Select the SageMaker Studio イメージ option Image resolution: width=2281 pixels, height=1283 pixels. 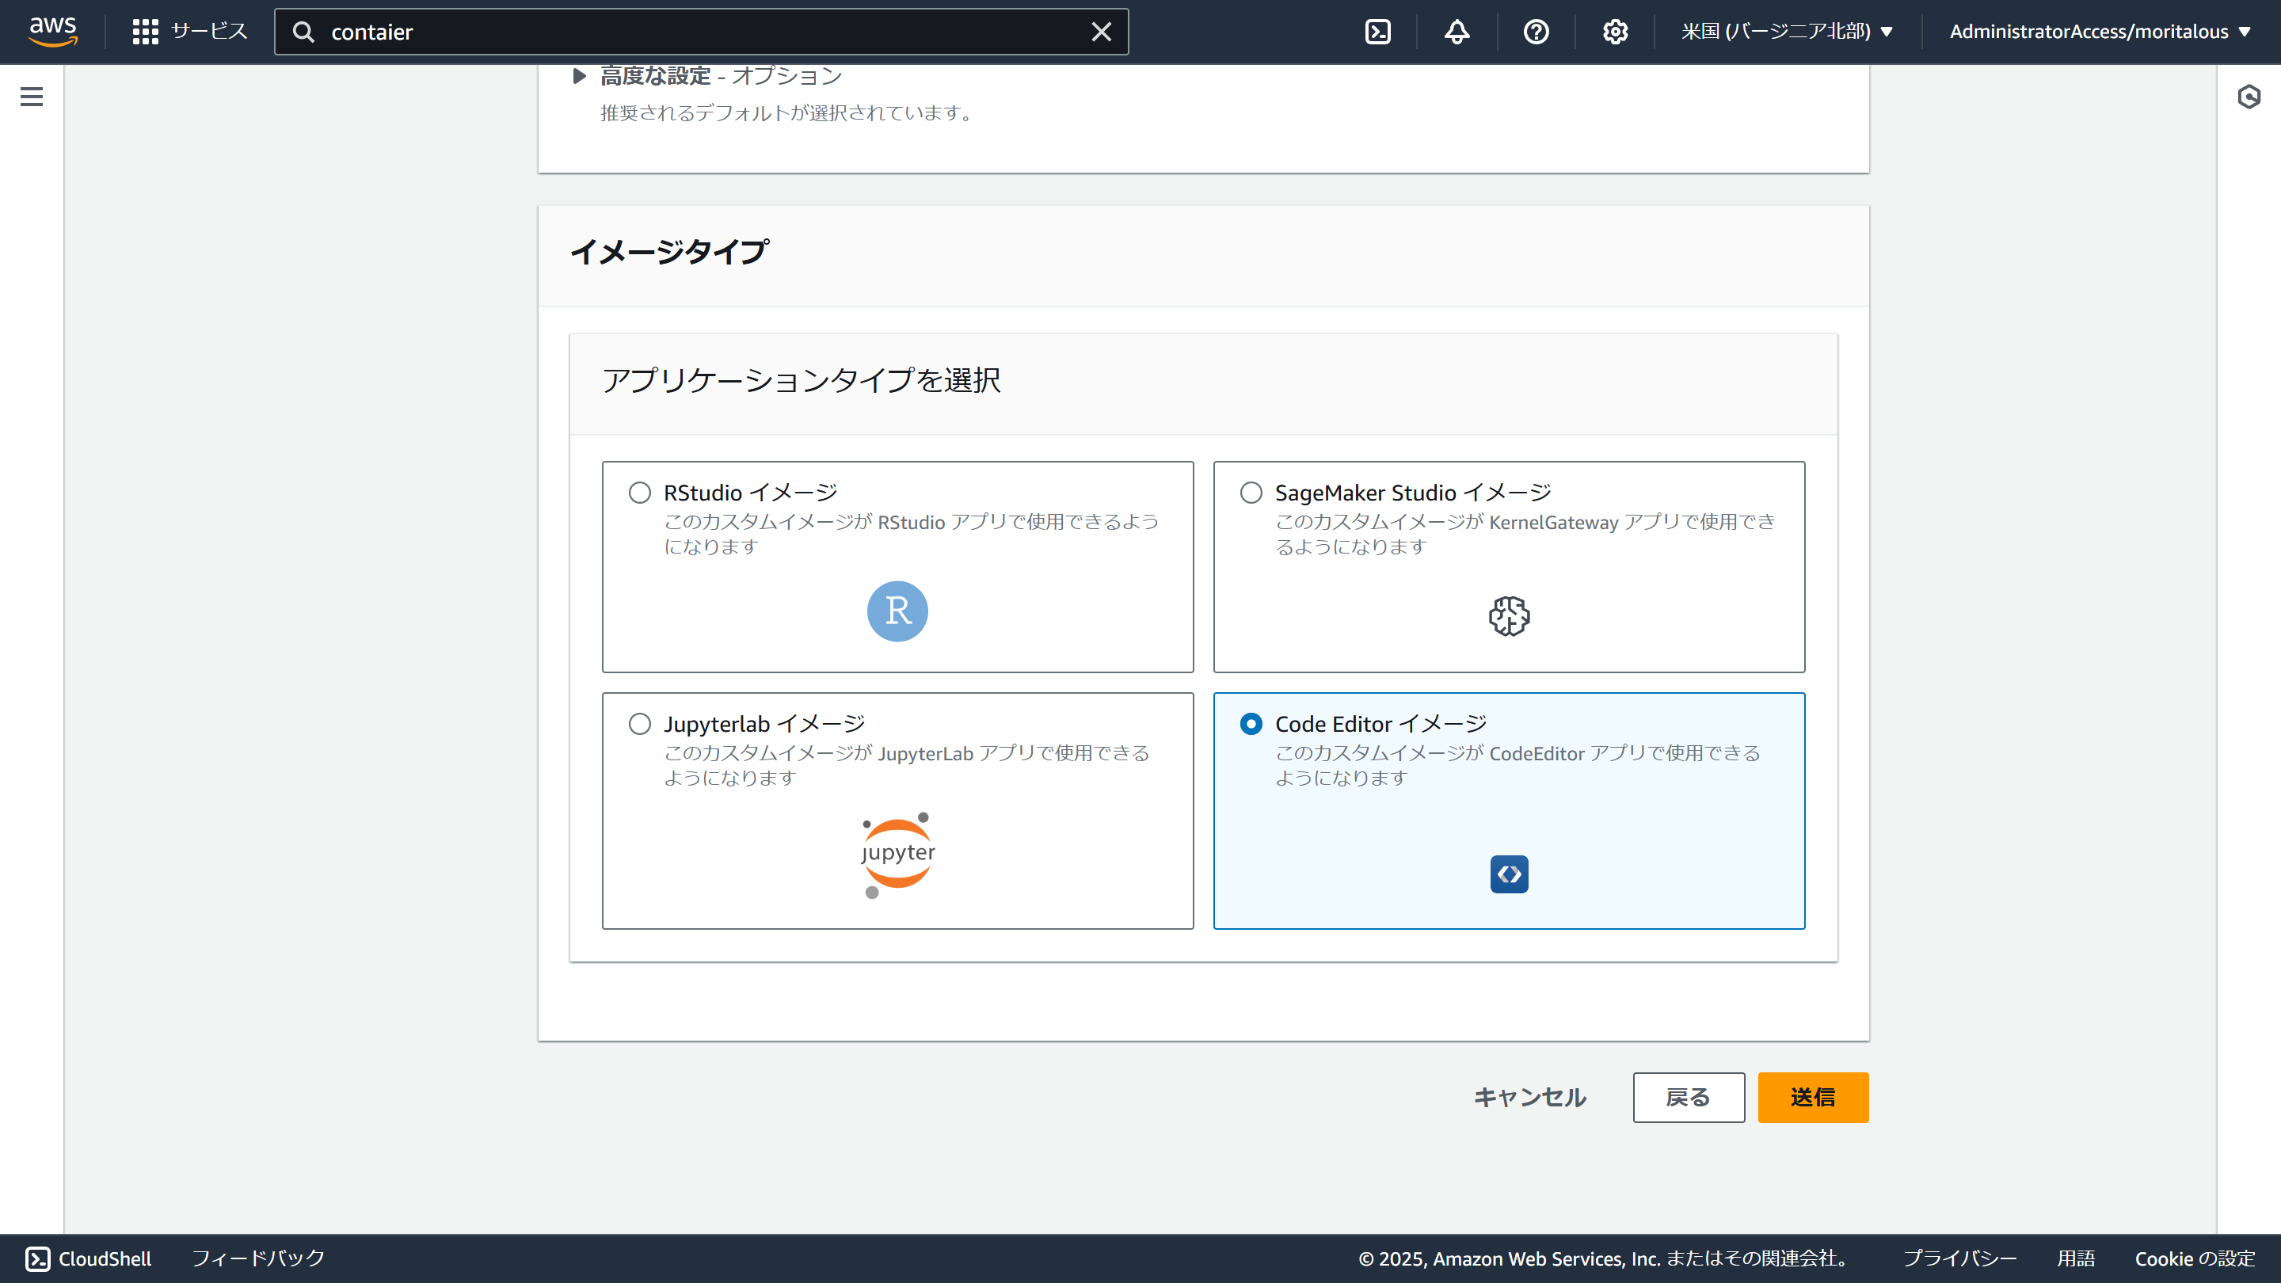[x=1251, y=493]
